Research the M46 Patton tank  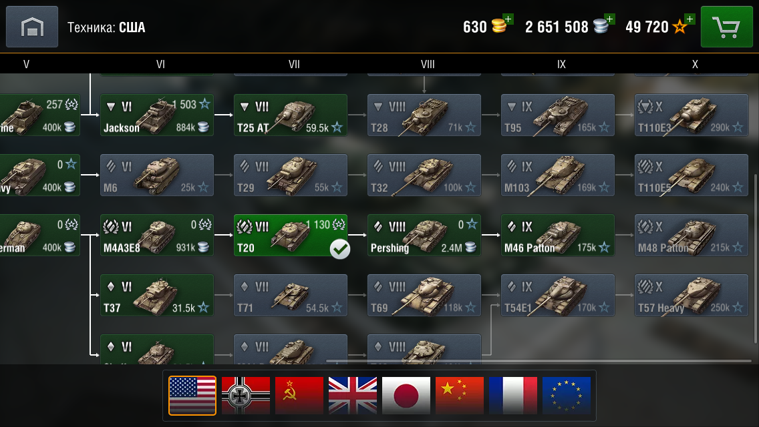point(558,235)
